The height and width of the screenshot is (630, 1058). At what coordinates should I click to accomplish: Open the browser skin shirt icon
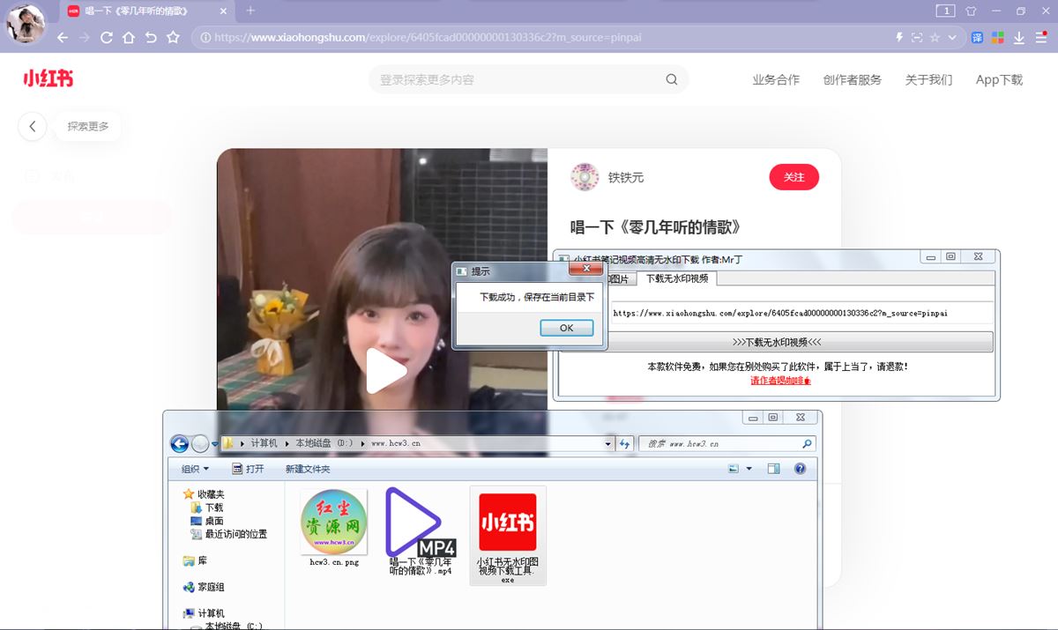coord(971,11)
